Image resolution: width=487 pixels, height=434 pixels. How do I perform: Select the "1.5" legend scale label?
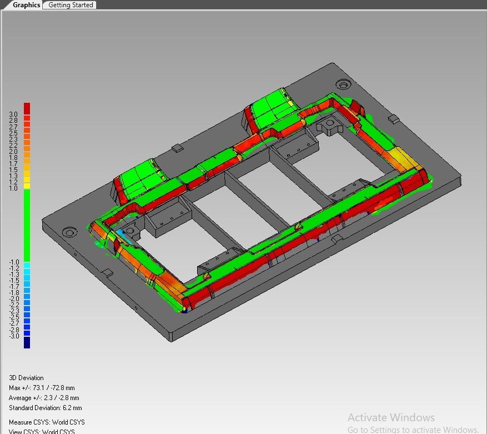click(13, 169)
